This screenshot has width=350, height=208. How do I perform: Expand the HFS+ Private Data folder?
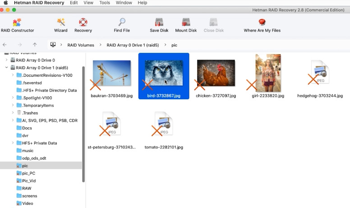tap(13, 143)
